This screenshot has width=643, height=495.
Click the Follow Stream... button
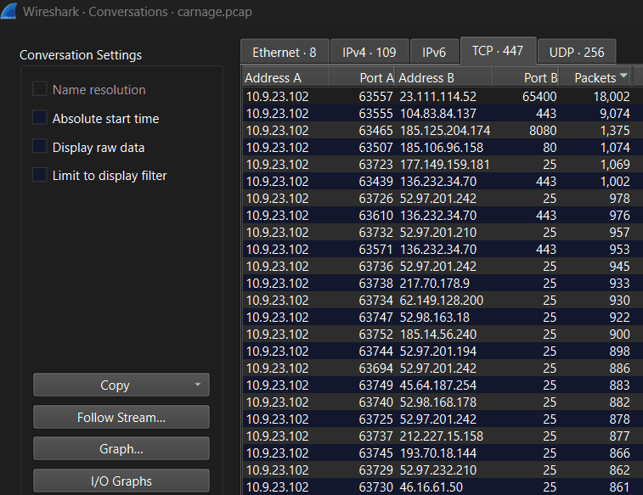121,417
